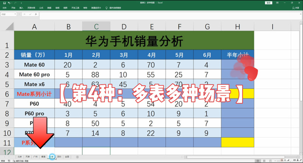Select row 11 header
The width and height of the screenshot is (303, 163).
[7, 143]
